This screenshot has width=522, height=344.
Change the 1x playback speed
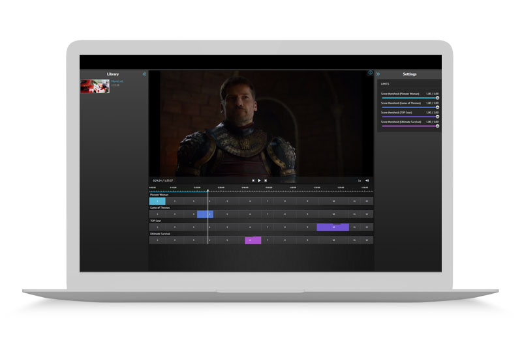tap(360, 180)
